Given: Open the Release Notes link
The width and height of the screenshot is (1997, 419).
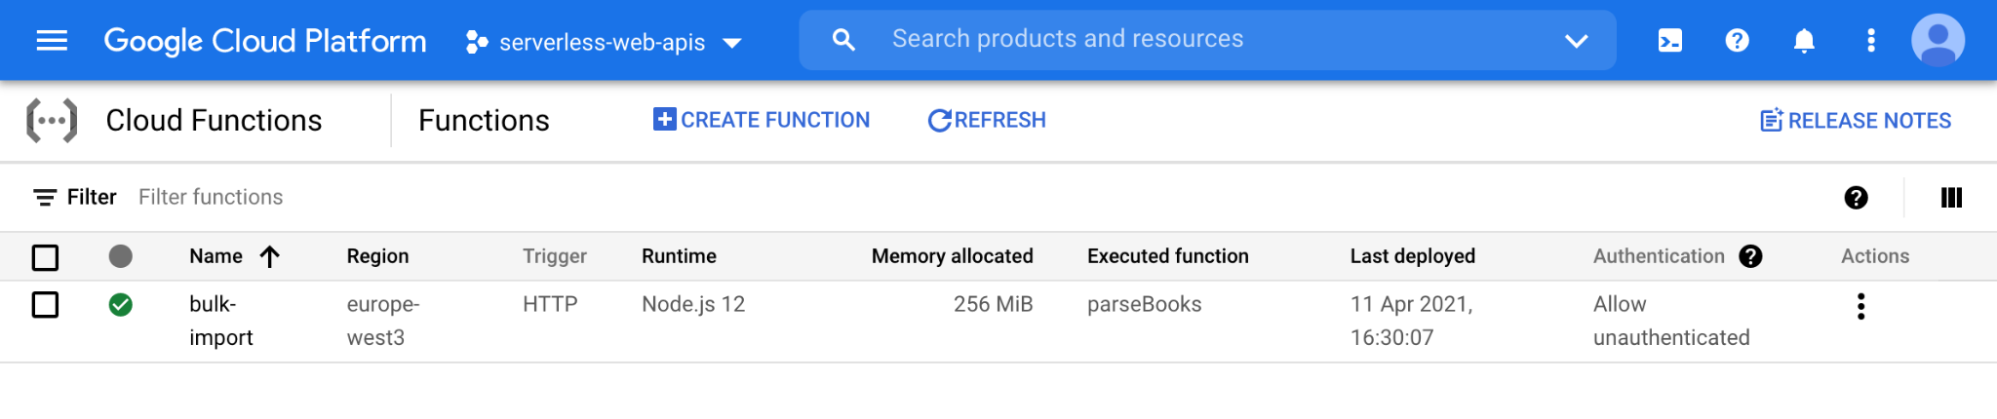Looking at the screenshot, I should (1856, 121).
